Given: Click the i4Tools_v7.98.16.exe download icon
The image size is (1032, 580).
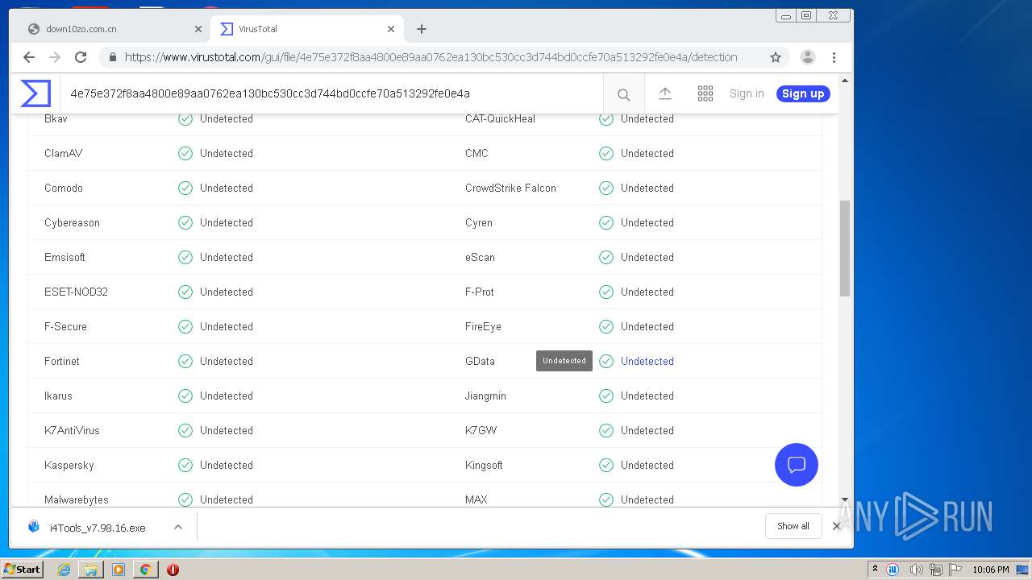Looking at the screenshot, I should click(x=34, y=527).
